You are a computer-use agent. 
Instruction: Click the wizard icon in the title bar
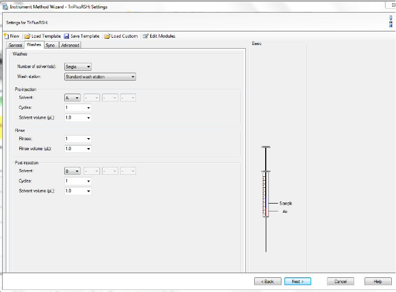coord(5,7)
